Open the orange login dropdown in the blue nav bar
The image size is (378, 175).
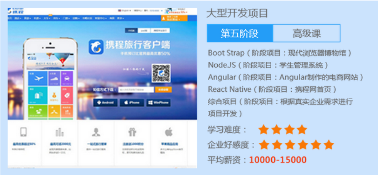[x=174, y=18]
